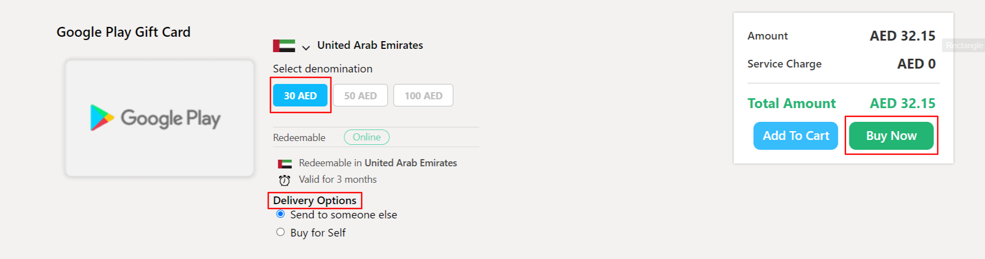Image resolution: width=985 pixels, height=259 pixels.
Task: Click the alarm clock validity icon
Action: click(284, 180)
